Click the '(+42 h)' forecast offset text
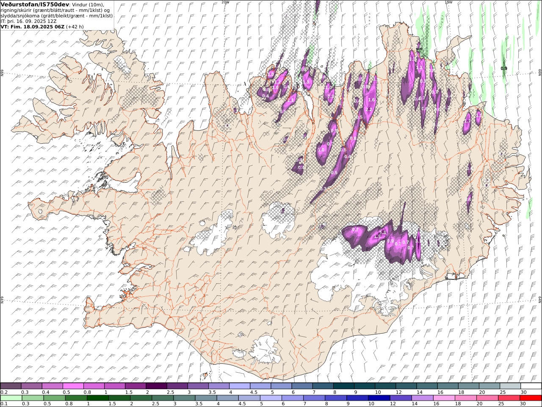This screenshot has width=542, height=407. [x=75, y=26]
